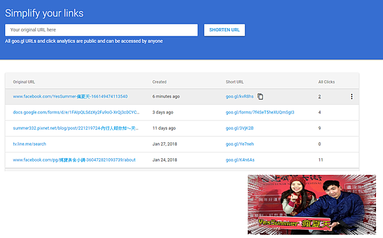The image size is (383, 238).
Task: Select the 6 minutes ago cell
Action: pyautogui.click(x=166, y=96)
